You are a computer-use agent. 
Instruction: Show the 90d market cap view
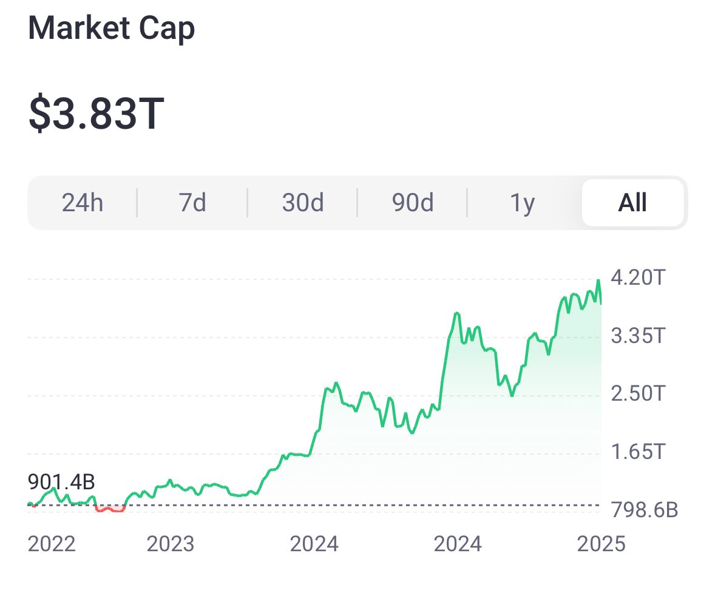413,203
